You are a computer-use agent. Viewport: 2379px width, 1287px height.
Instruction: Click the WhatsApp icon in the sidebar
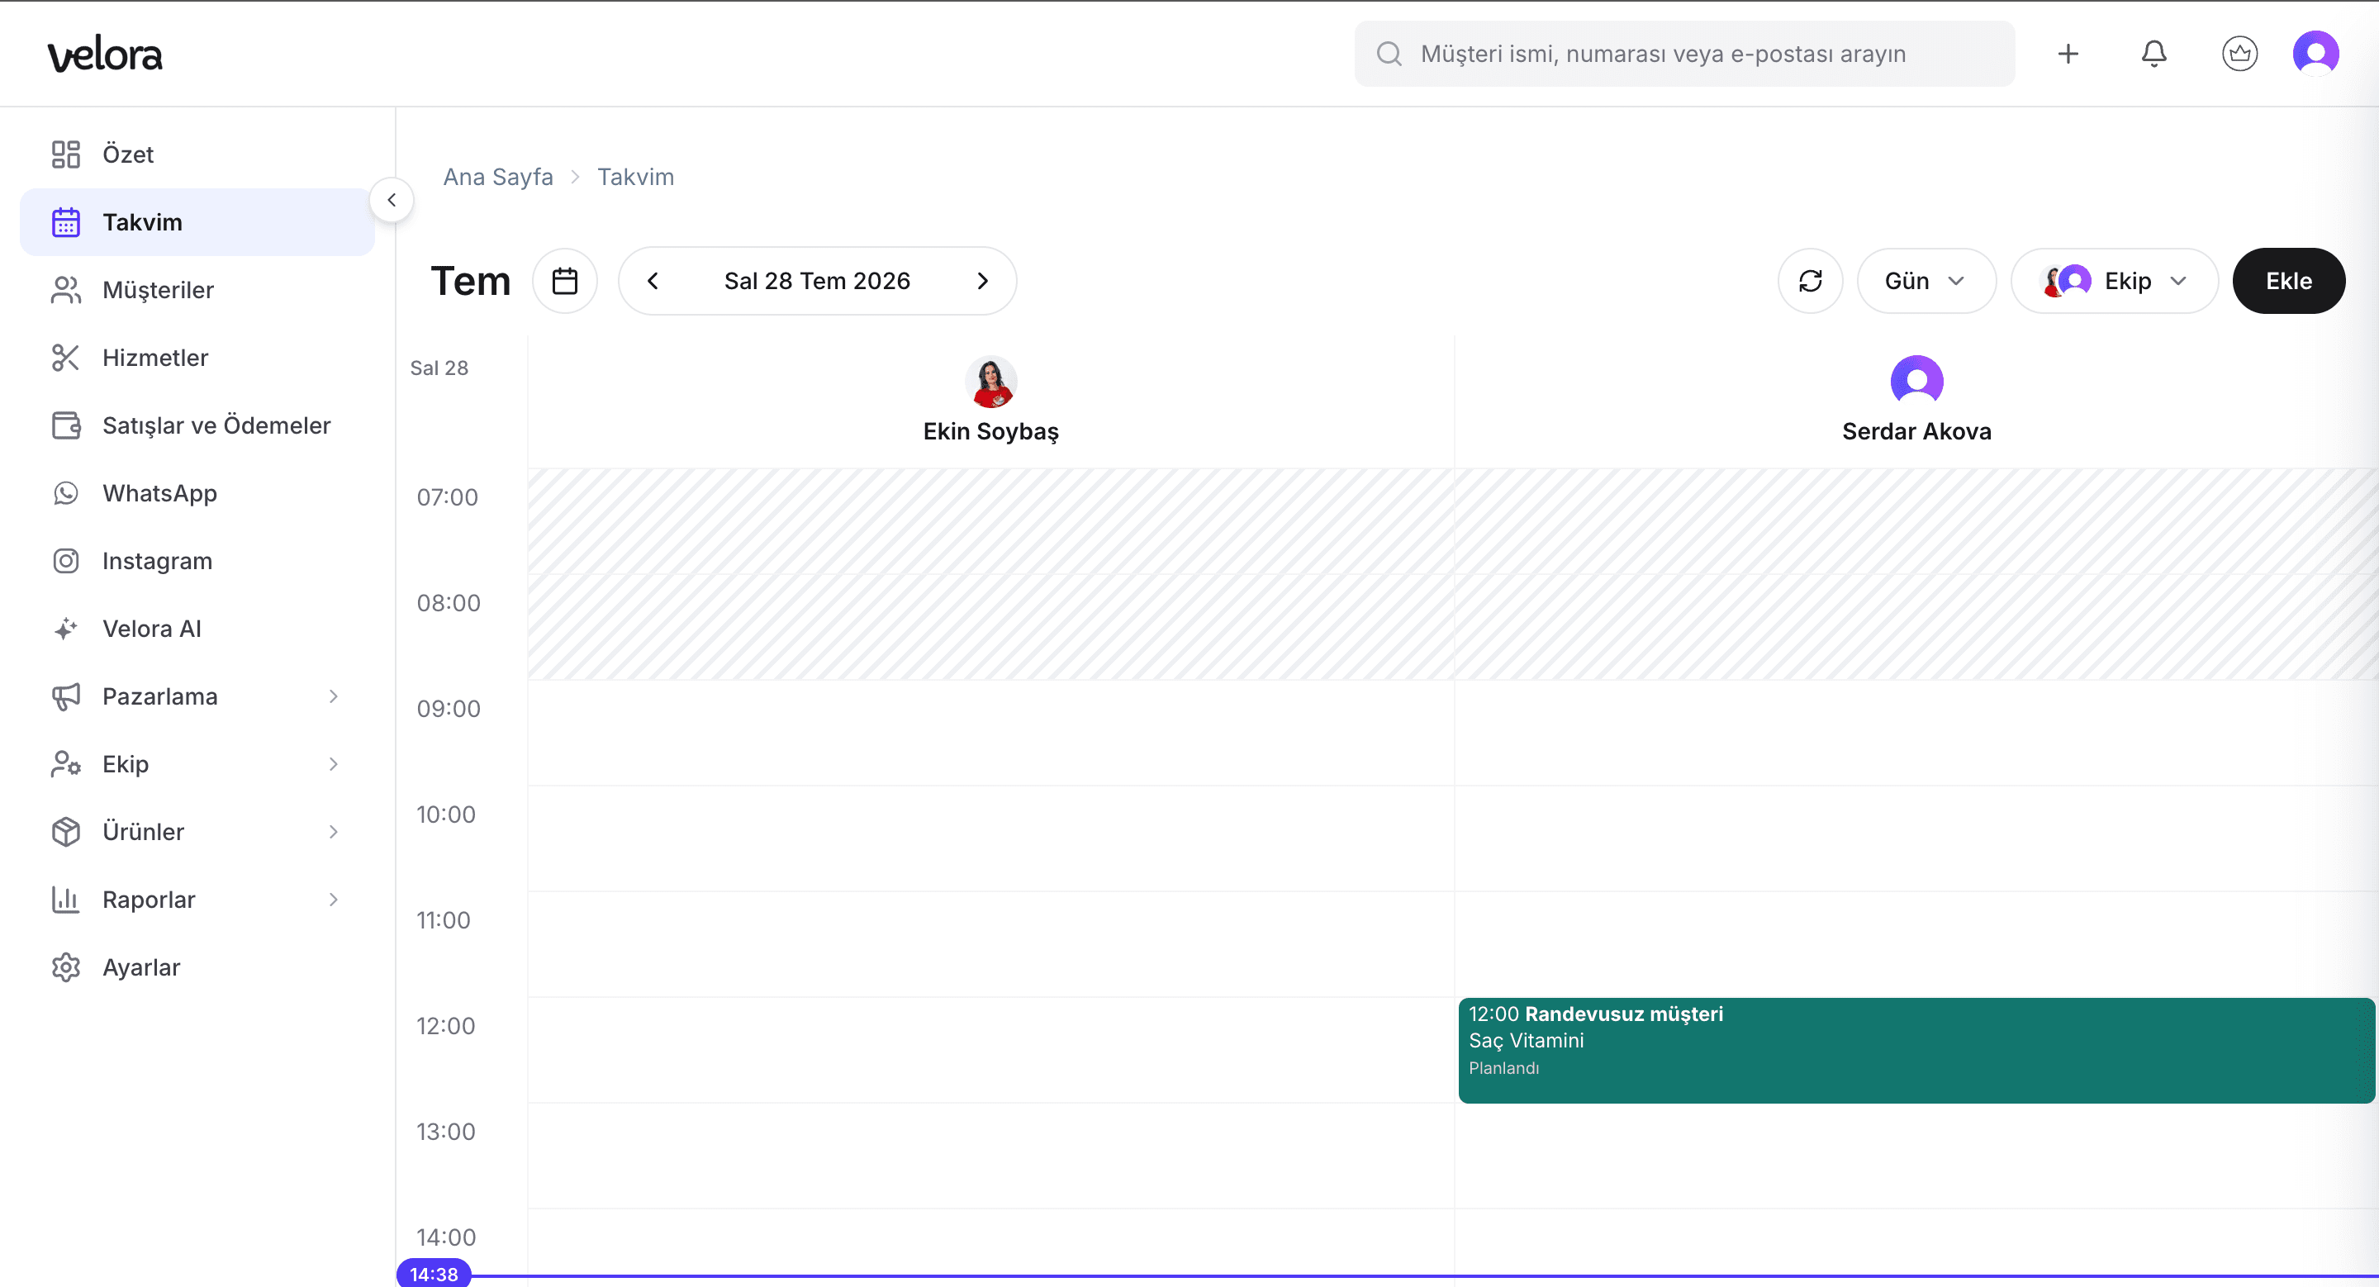coord(65,493)
